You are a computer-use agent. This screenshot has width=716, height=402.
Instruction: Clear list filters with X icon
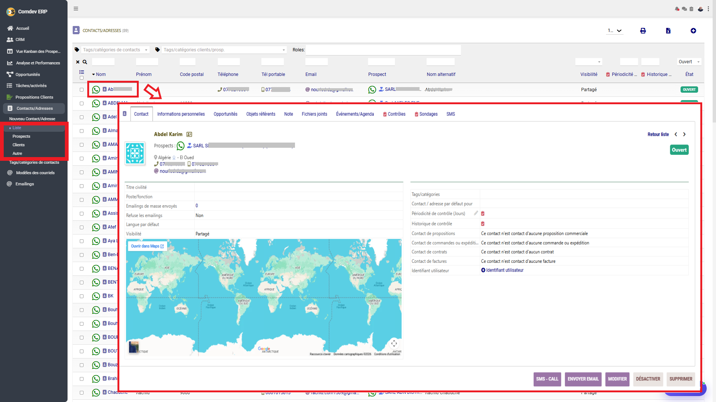click(78, 62)
